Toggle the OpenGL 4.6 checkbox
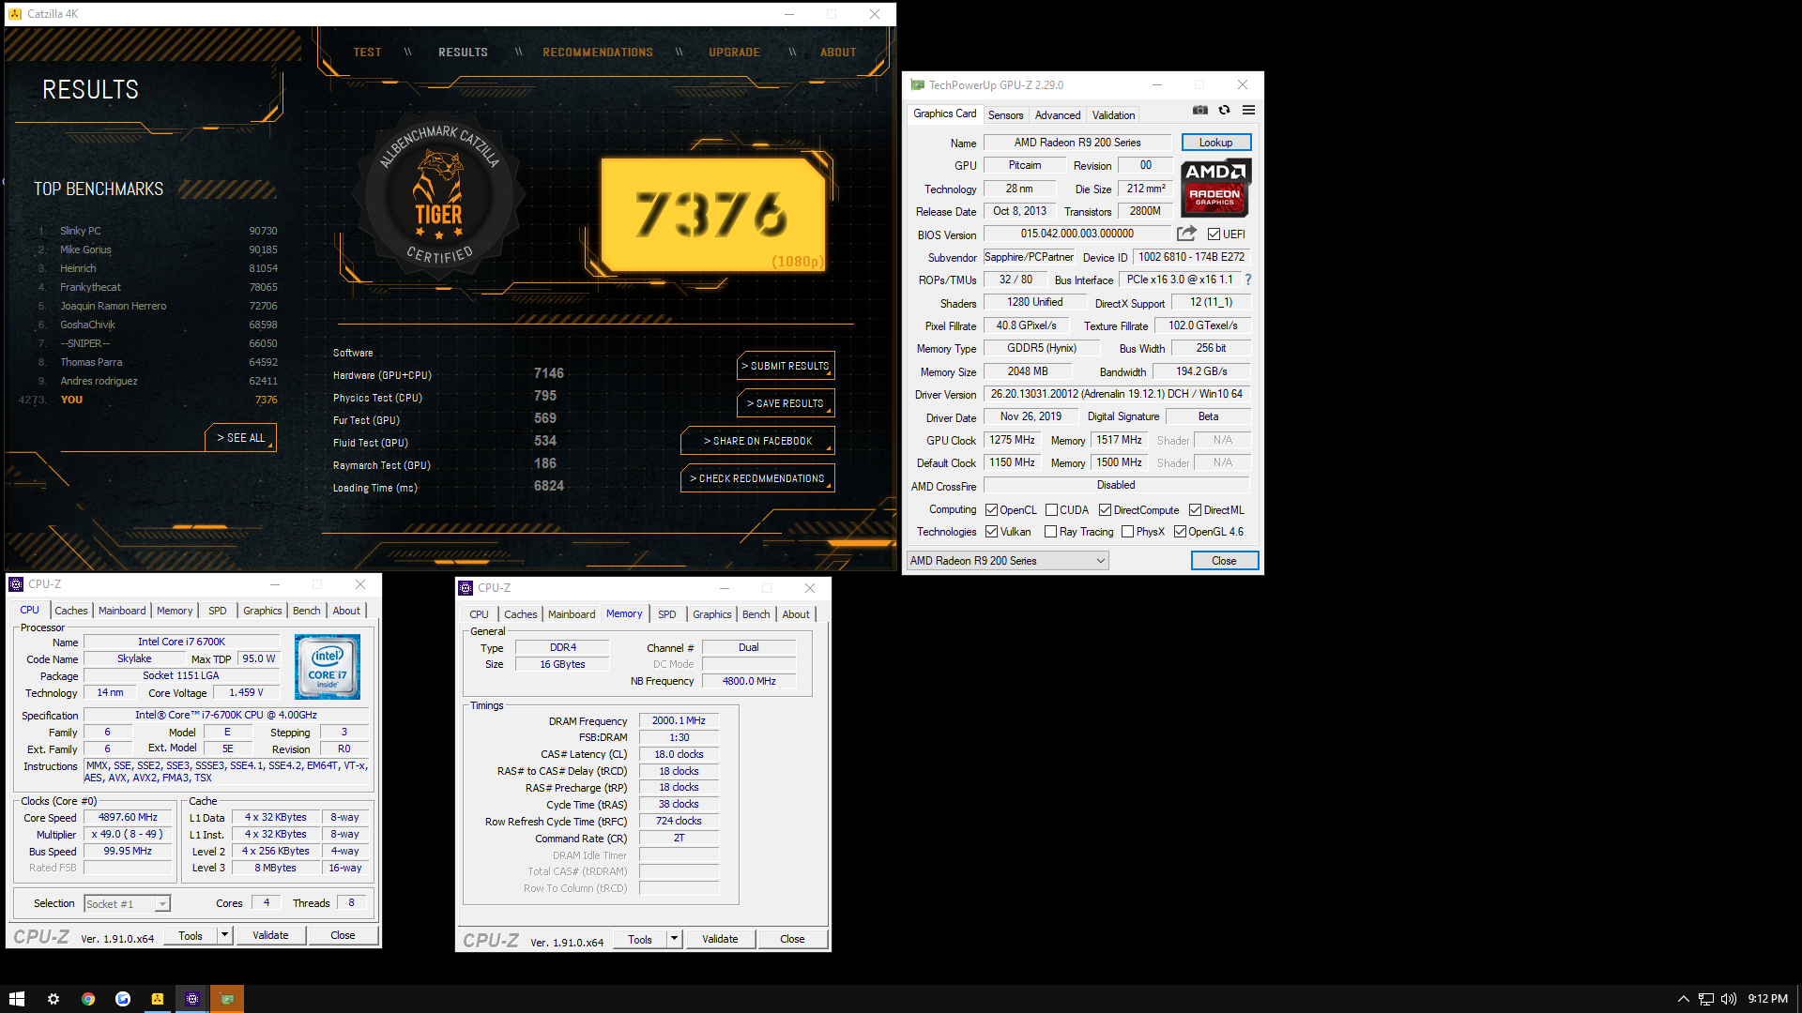 pos(1180,532)
